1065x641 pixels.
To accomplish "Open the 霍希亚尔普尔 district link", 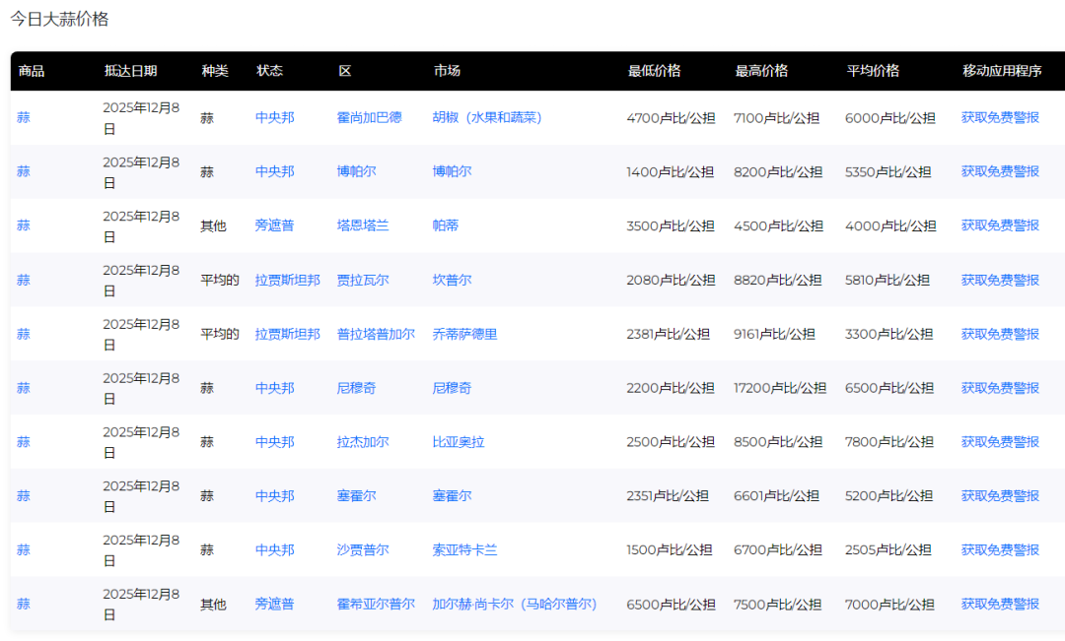I will click(x=375, y=605).
